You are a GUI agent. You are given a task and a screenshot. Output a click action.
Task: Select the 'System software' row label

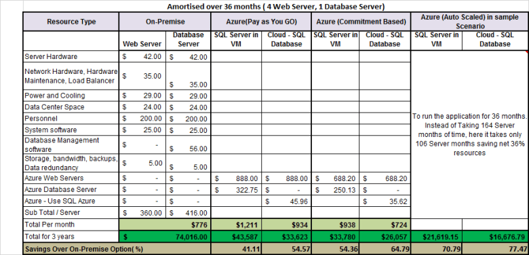[x=71, y=130]
